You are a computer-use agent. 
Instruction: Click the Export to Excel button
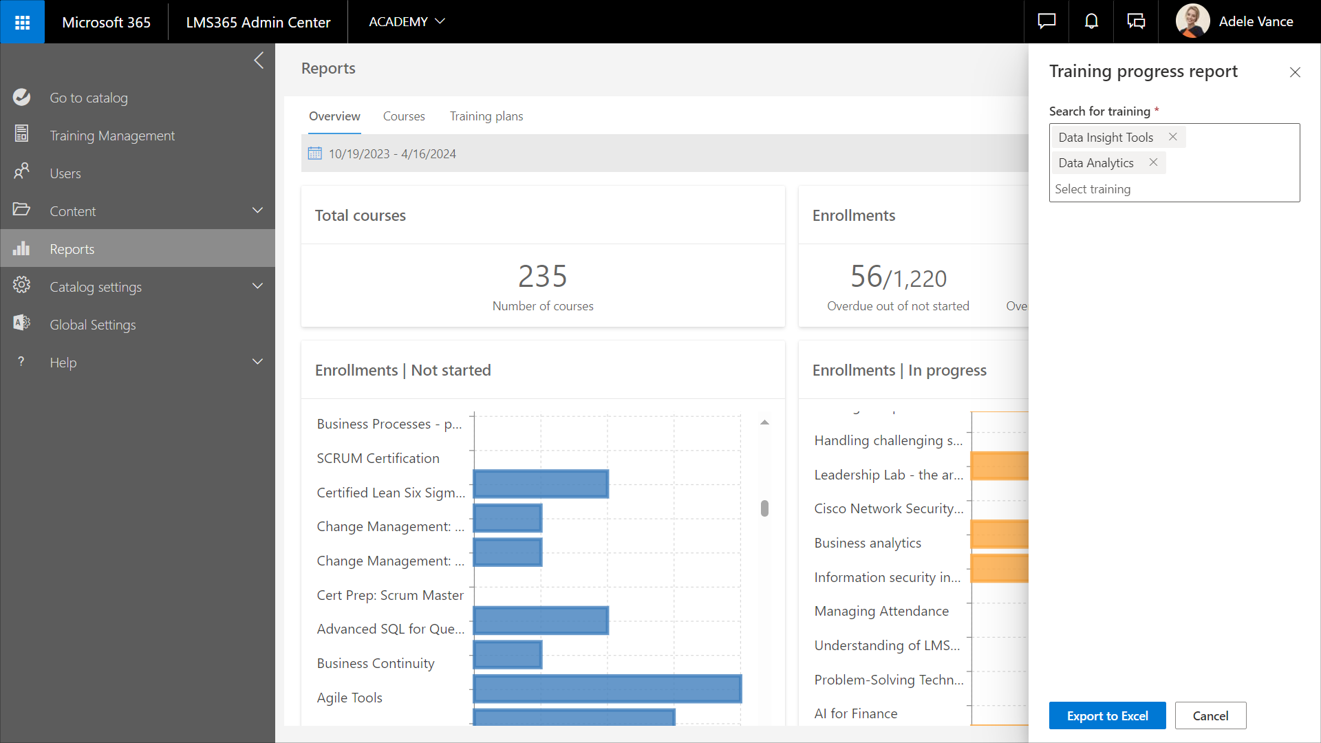[x=1107, y=715]
